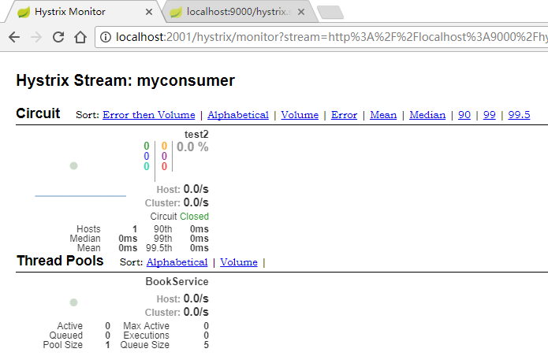Close the localhost:9000/hystrix tab
The image size is (548, 356).
click(x=301, y=12)
